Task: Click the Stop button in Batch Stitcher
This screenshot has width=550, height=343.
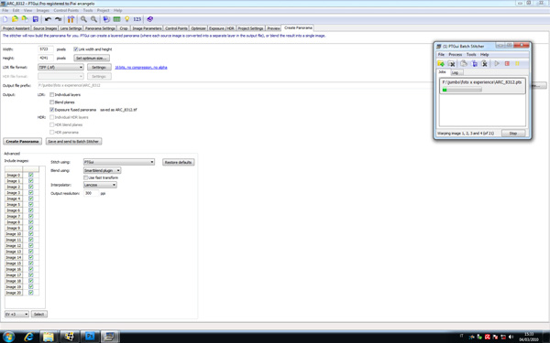Action: click(x=513, y=134)
